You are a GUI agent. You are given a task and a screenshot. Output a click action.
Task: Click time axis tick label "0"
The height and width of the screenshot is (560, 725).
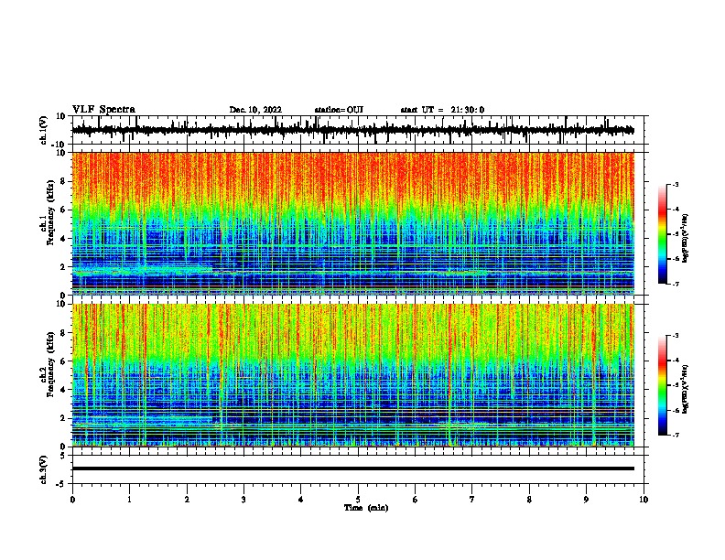[72, 500]
